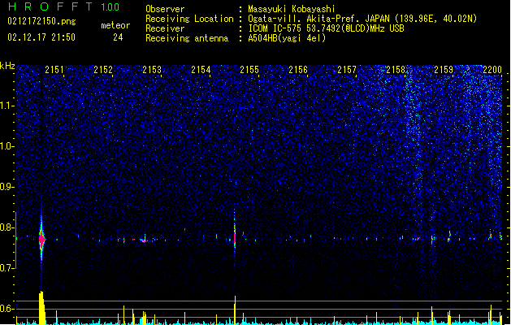Click the 'meteor' label above the count
511x325 pixels.
point(115,25)
